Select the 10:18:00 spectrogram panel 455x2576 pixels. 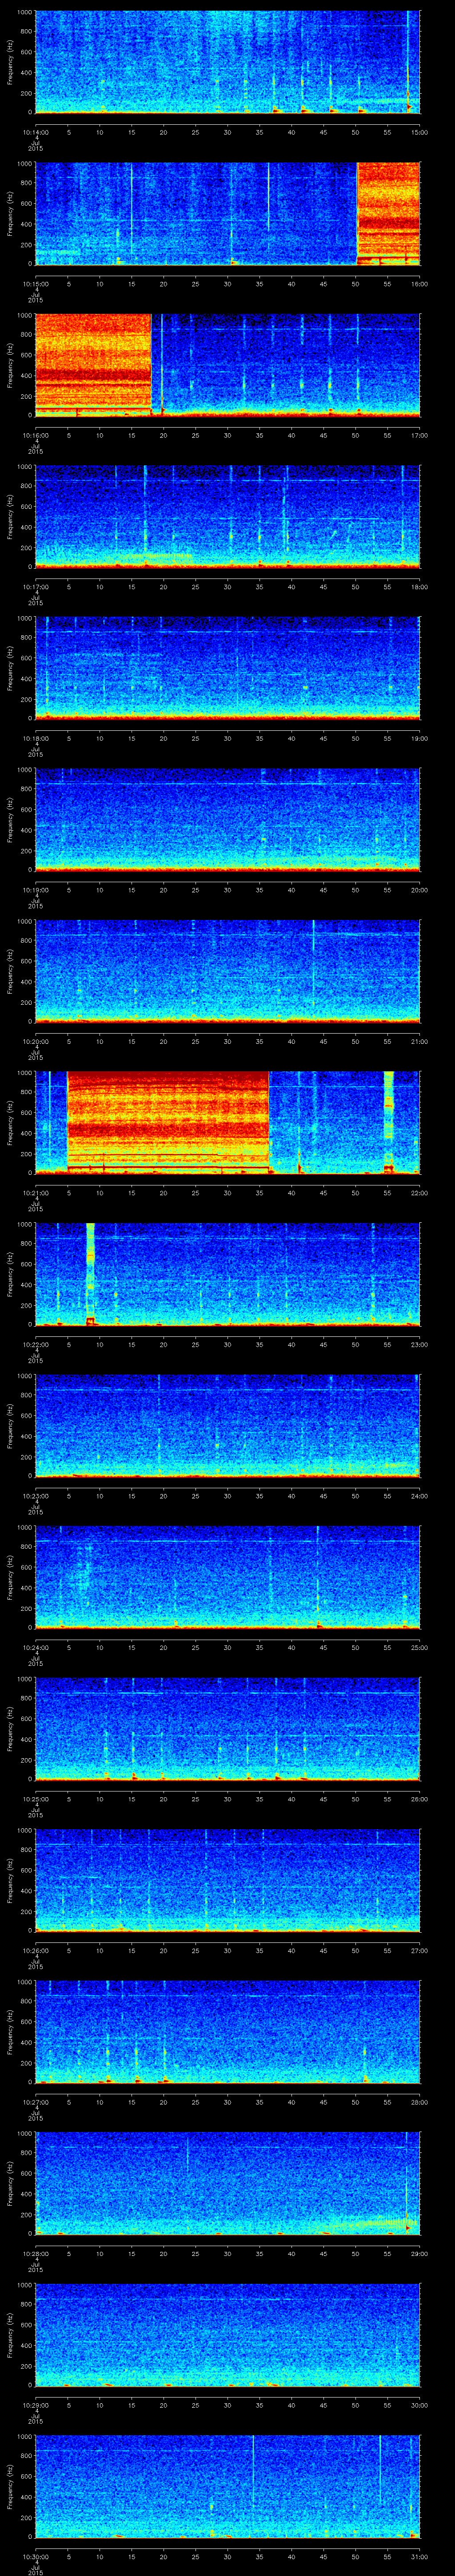pos(227,668)
